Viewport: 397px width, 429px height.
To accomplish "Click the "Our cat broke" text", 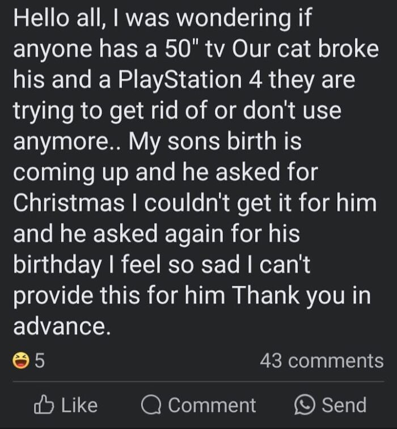I will click(312, 49).
